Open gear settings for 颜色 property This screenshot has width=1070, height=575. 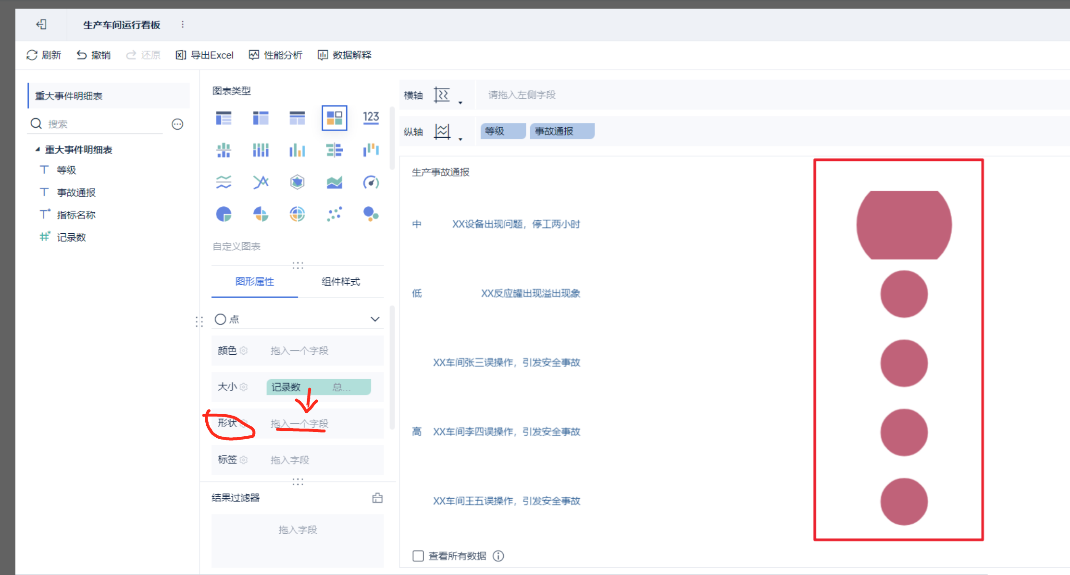(244, 351)
